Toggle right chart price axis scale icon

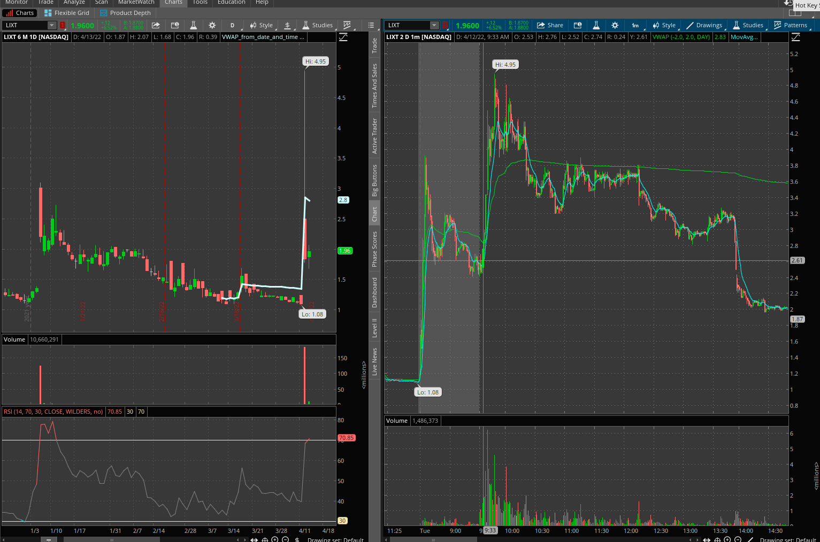point(795,37)
